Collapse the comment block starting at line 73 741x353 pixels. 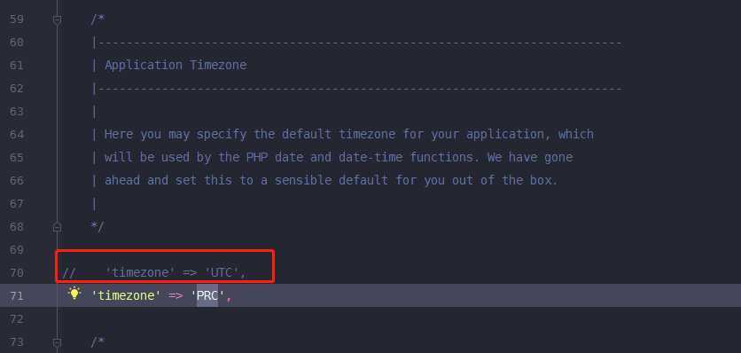click(x=58, y=342)
